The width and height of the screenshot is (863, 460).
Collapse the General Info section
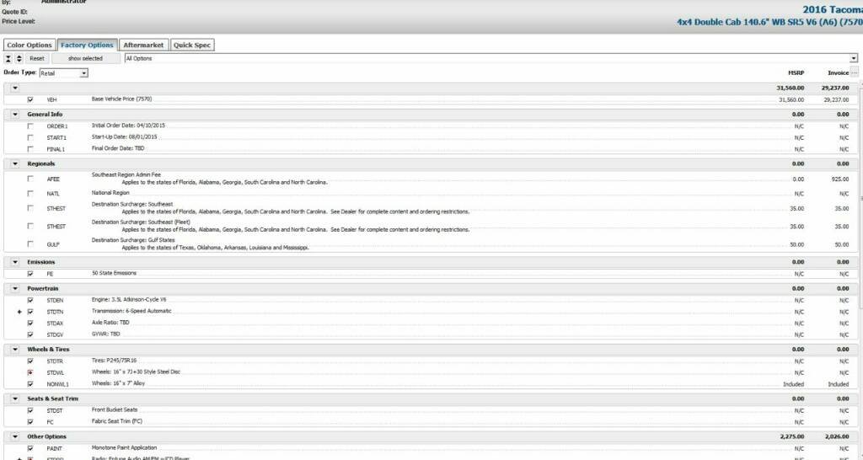click(x=15, y=115)
